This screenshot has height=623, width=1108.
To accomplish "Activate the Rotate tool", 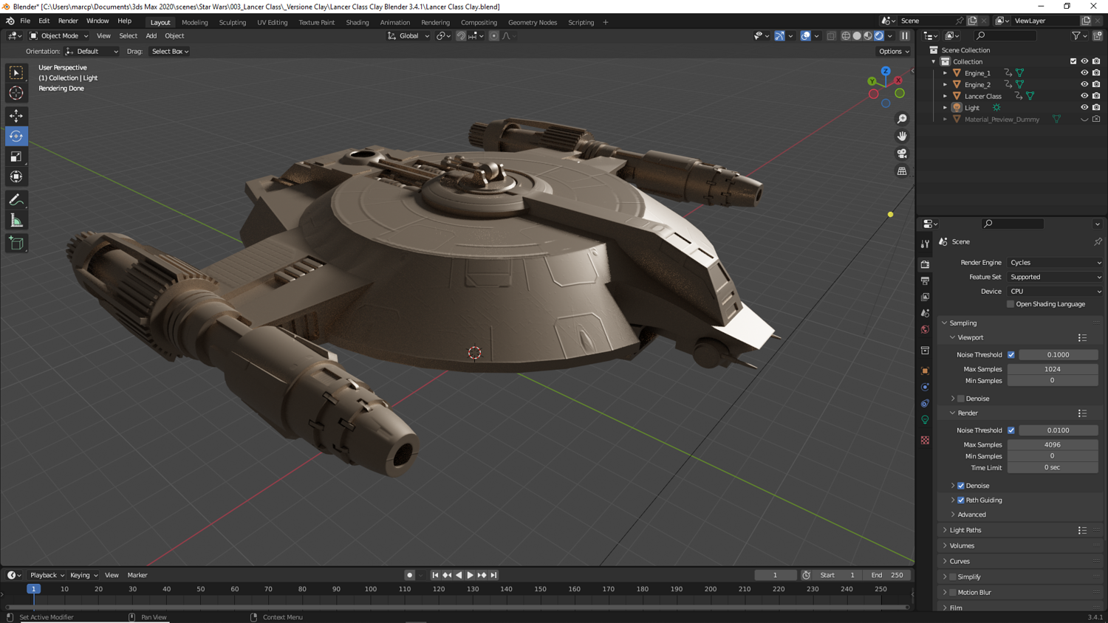I will click(16, 136).
